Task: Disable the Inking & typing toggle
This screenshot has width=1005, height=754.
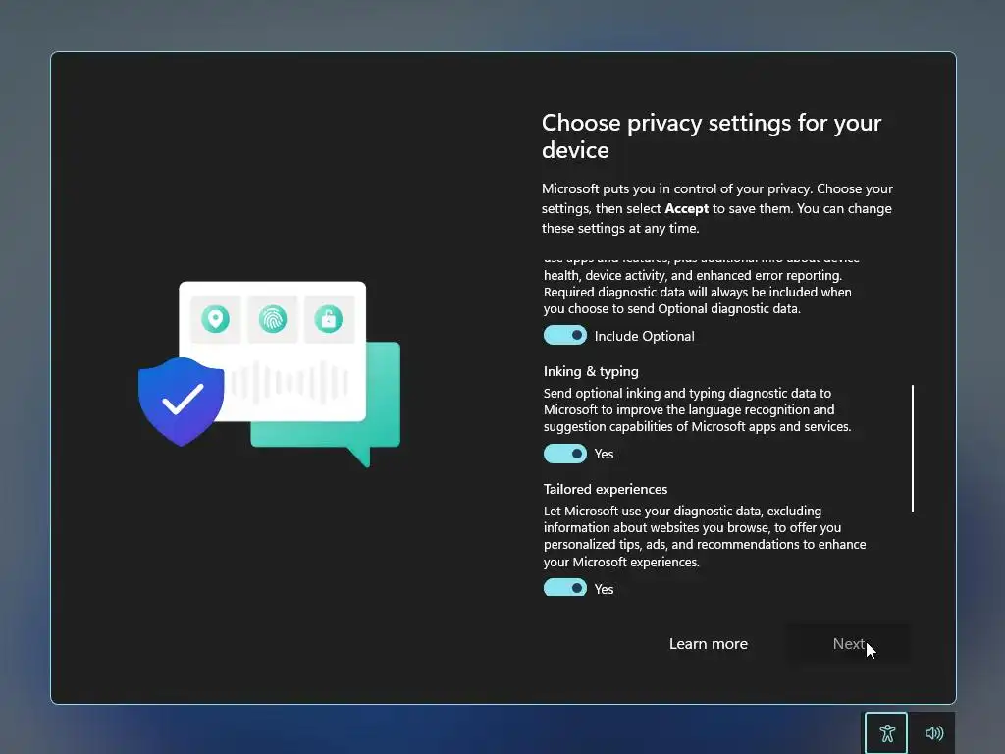Action: [564, 454]
